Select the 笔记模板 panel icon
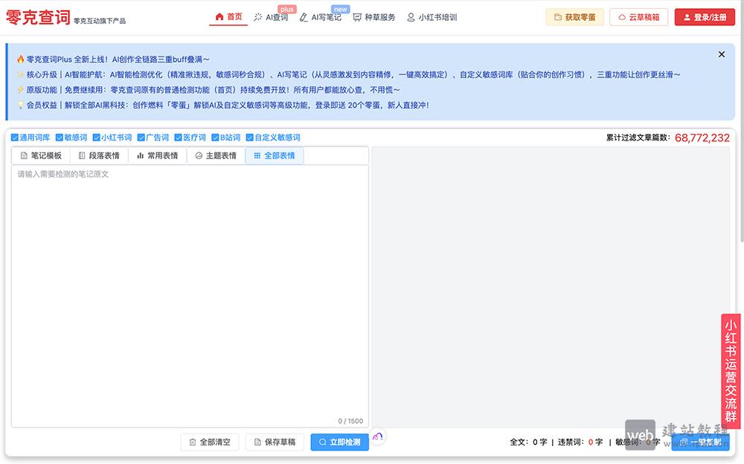 25,155
